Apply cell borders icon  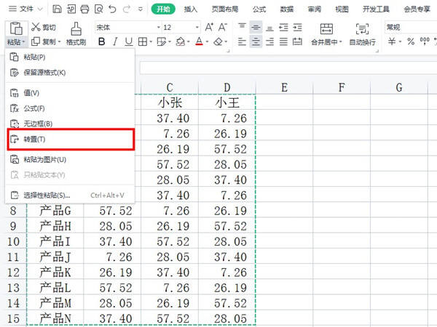[143, 42]
